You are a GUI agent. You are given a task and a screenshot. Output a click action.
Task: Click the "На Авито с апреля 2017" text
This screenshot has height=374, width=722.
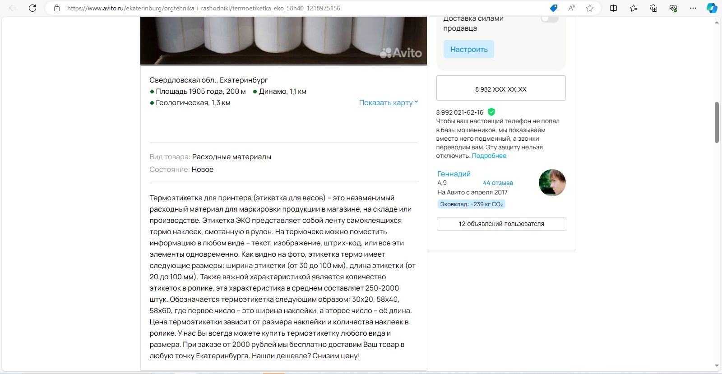[472, 192]
